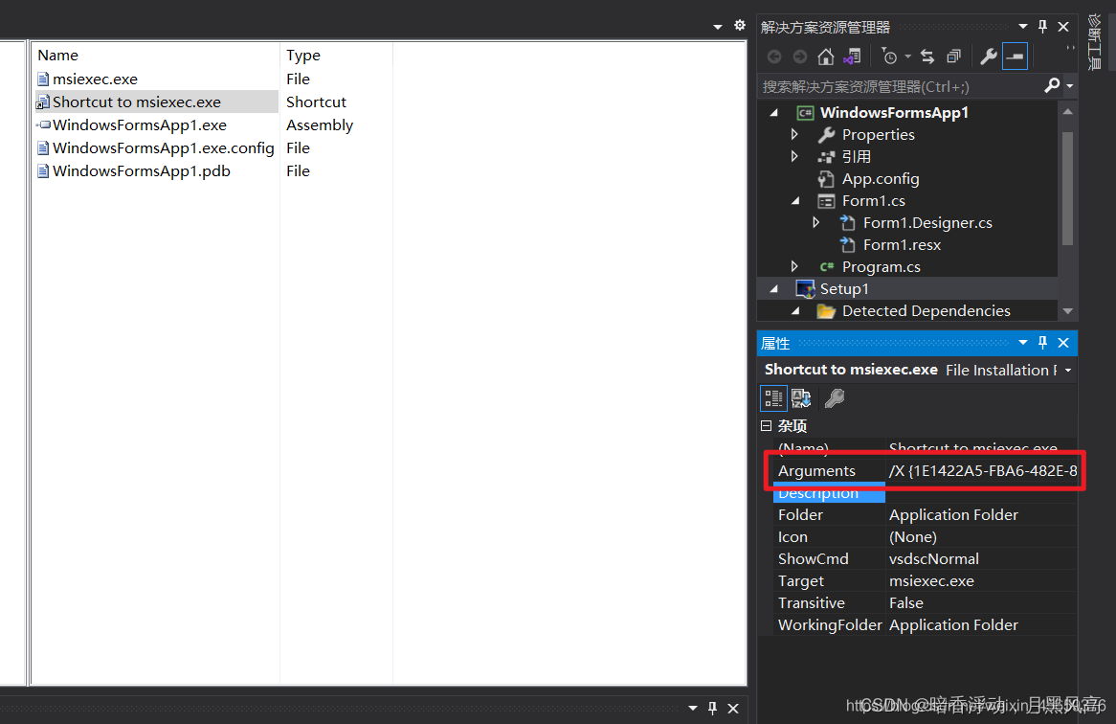Select Shortcut to msiexec.exe in file list

point(137,102)
